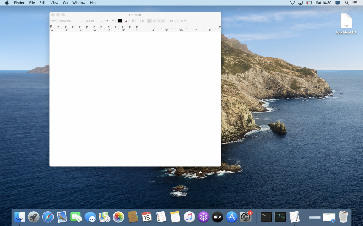This screenshot has height=226, width=363.
Task: Open Terminal from the Dock
Action: point(266,216)
